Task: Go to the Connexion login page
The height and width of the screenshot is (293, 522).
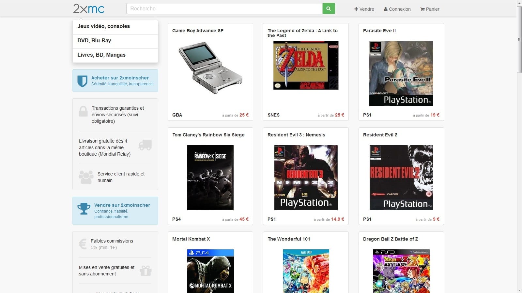Action: tap(397, 9)
